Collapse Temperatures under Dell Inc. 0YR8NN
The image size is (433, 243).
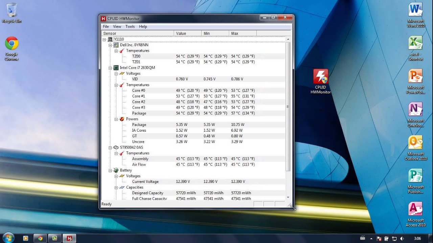pos(116,51)
